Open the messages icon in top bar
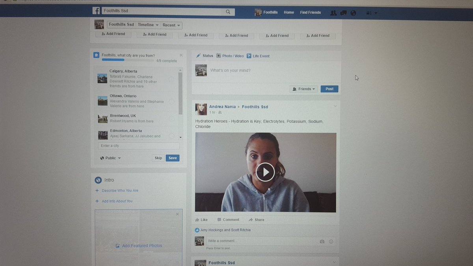This screenshot has height=266, width=473. tap(343, 13)
